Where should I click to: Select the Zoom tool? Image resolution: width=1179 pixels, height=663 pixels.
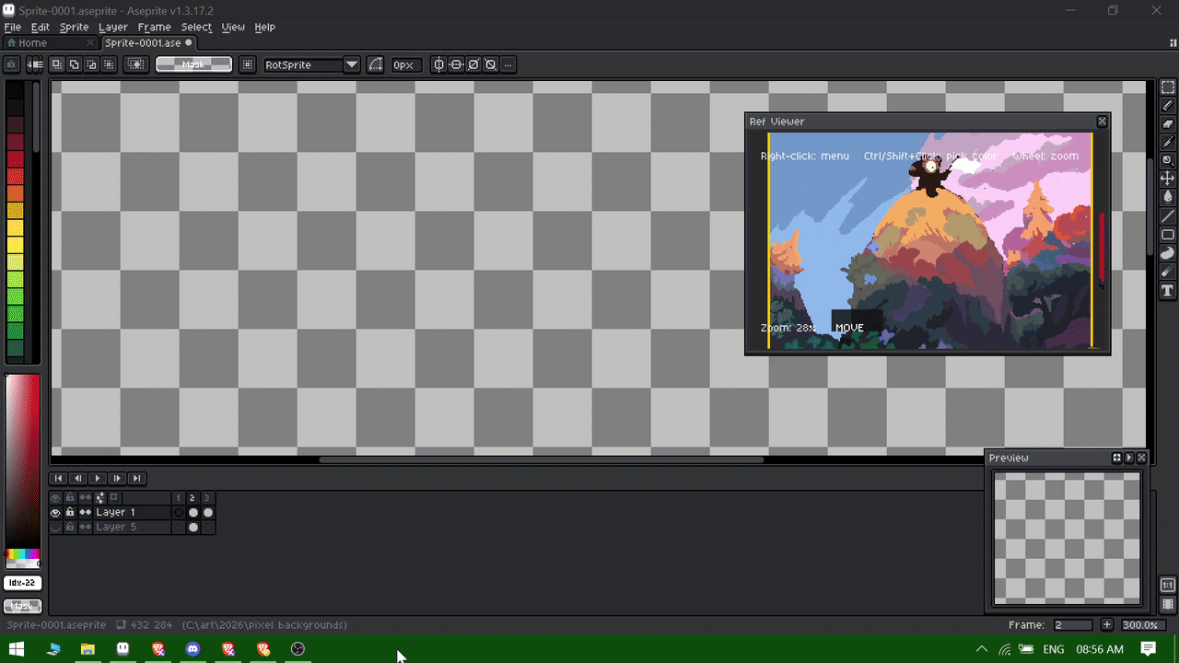coord(1167,160)
